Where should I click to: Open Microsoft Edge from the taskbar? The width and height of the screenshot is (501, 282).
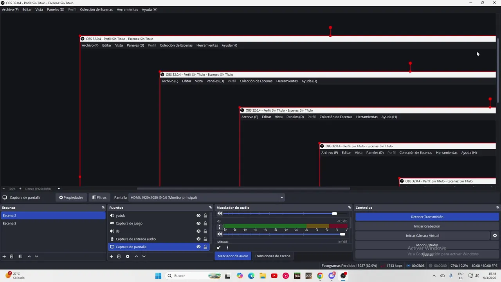tap(251, 276)
